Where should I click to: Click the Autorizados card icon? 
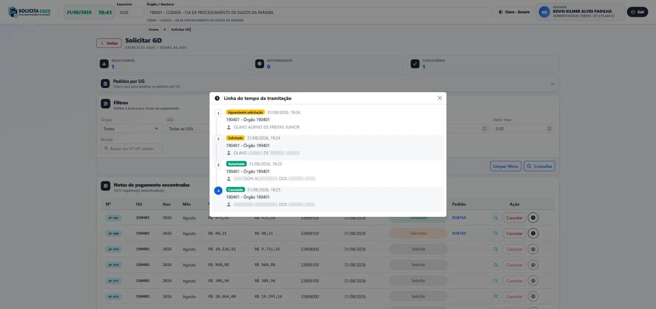259,64
